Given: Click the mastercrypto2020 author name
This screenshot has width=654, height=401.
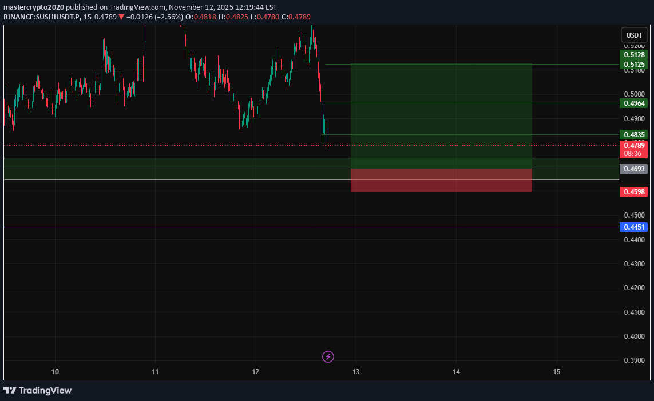Looking at the screenshot, I should tap(35, 7).
